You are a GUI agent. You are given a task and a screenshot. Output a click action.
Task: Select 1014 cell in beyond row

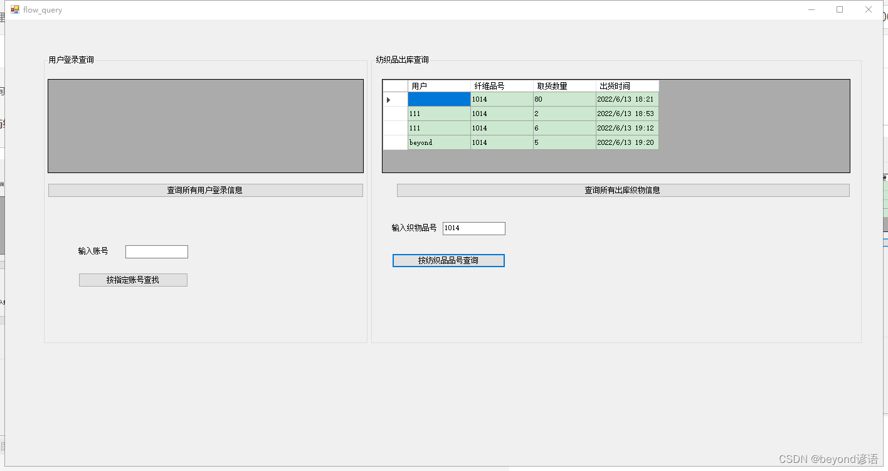(502, 142)
